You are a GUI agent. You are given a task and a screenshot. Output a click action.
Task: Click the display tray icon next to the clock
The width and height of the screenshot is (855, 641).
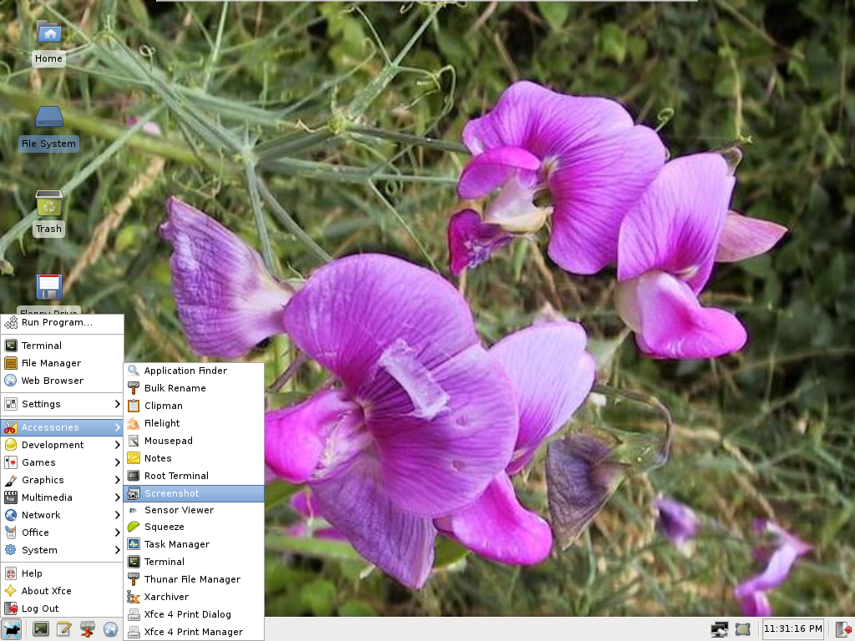point(742,629)
